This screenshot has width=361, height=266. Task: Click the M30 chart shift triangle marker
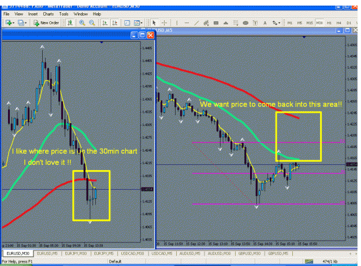(102, 42)
